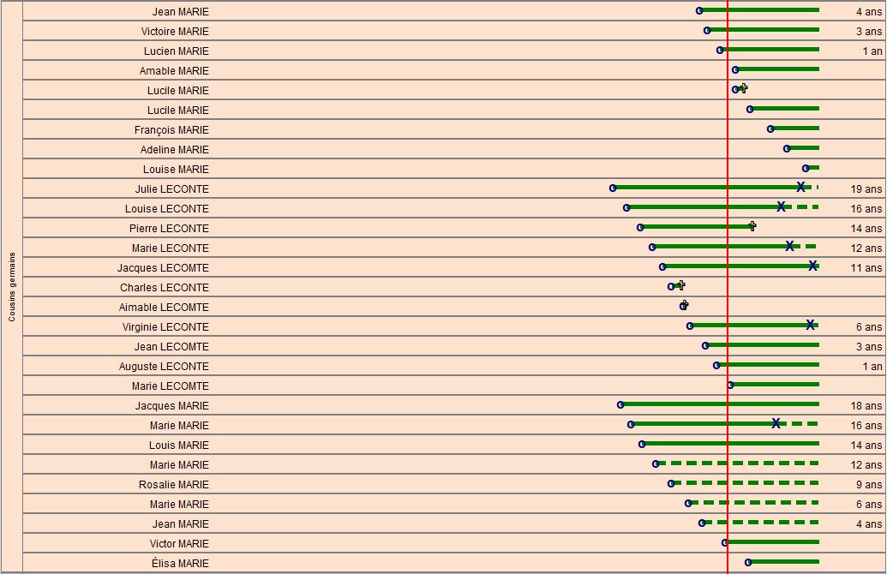This screenshot has height=574, width=887.
Task: Click Amable MARIE's green lifeline bar
Action: tap(778, 69)
